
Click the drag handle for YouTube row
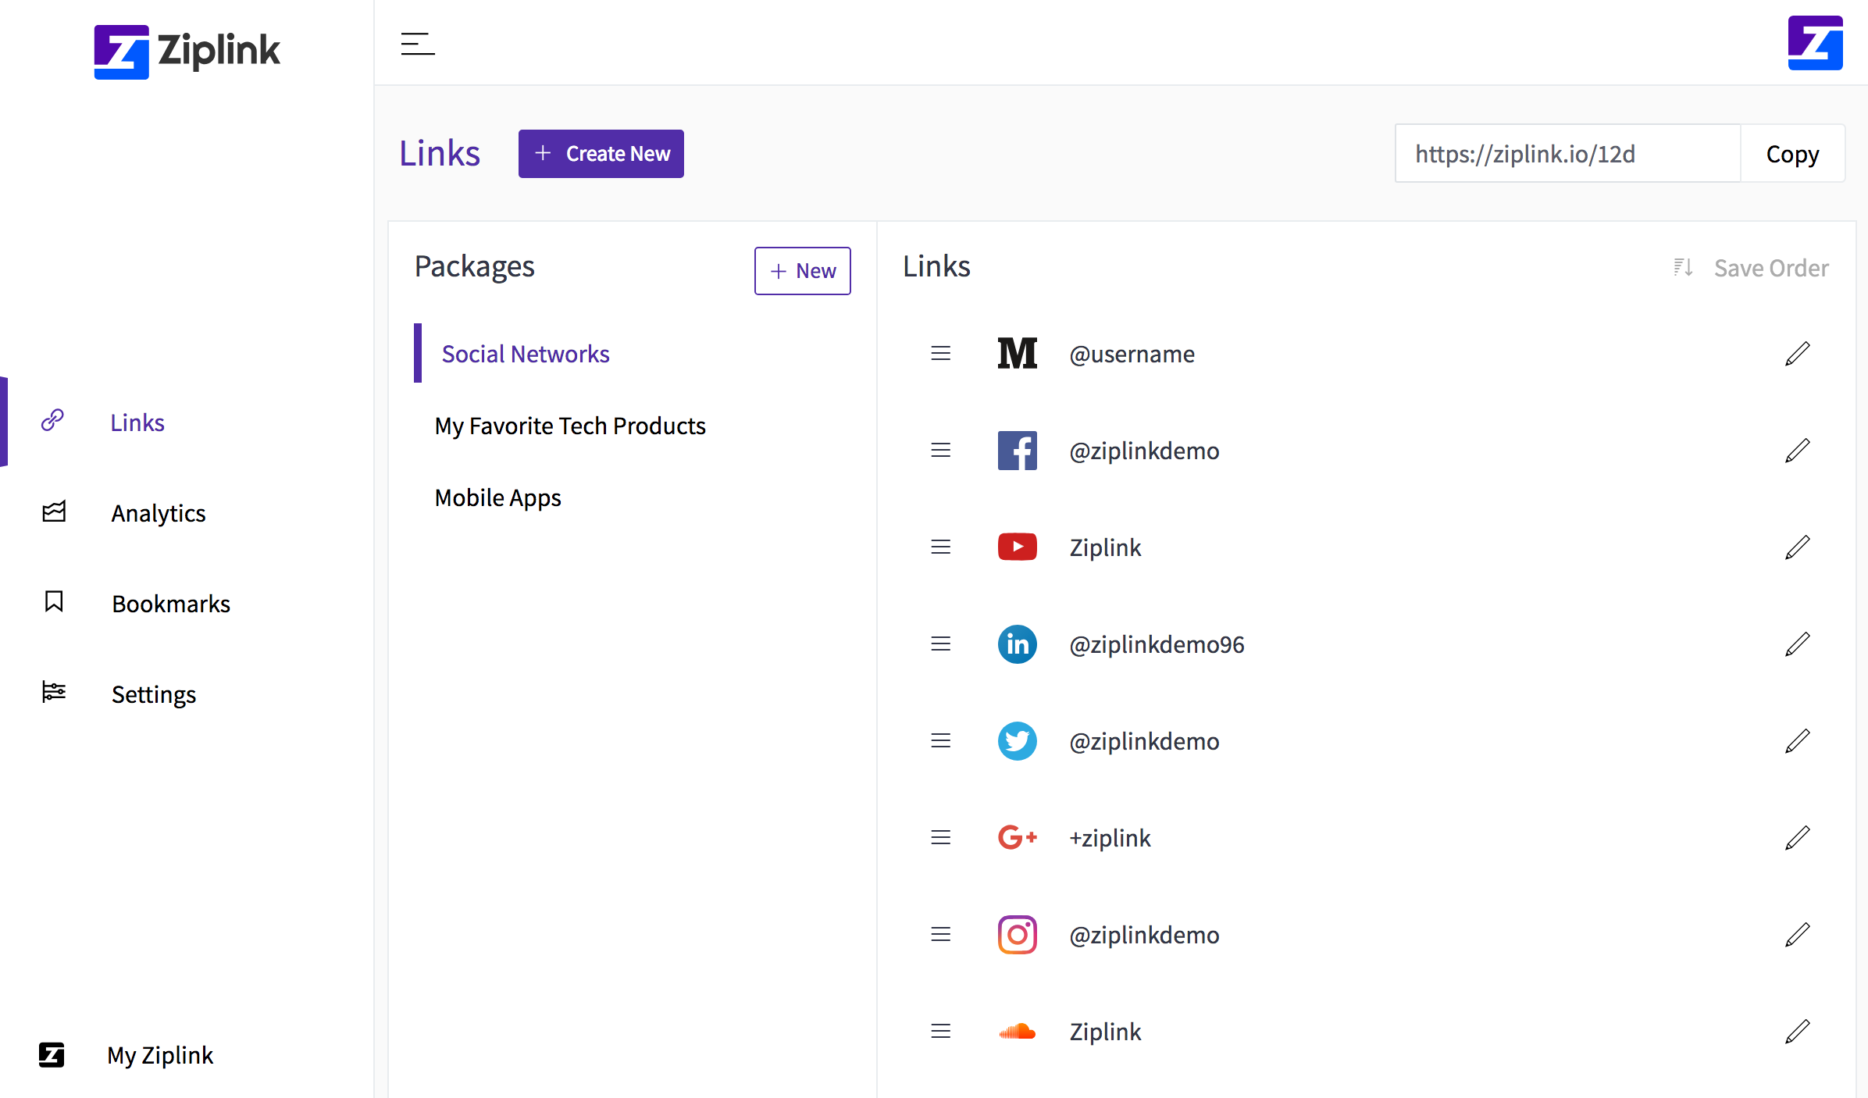click(x=941, y=547)
